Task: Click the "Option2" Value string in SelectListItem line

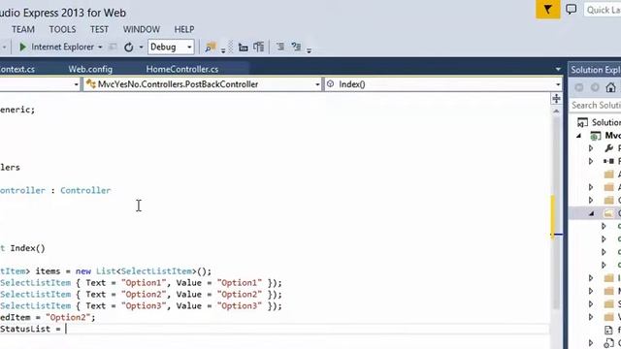Action: coord(240,295)
